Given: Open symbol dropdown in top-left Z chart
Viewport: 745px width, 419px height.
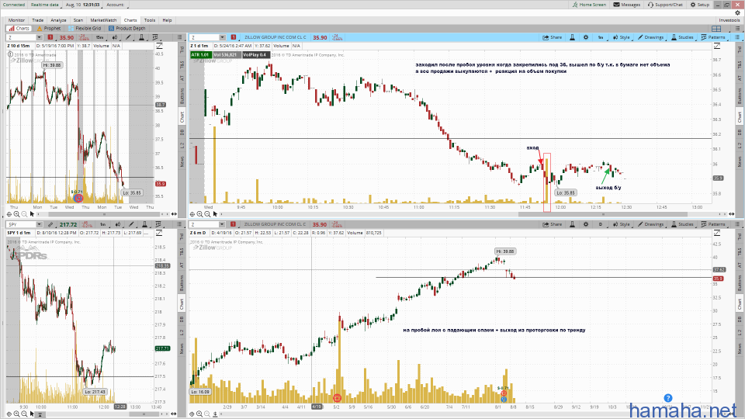Looking at the screenshot, I should [x=39, y=37].
